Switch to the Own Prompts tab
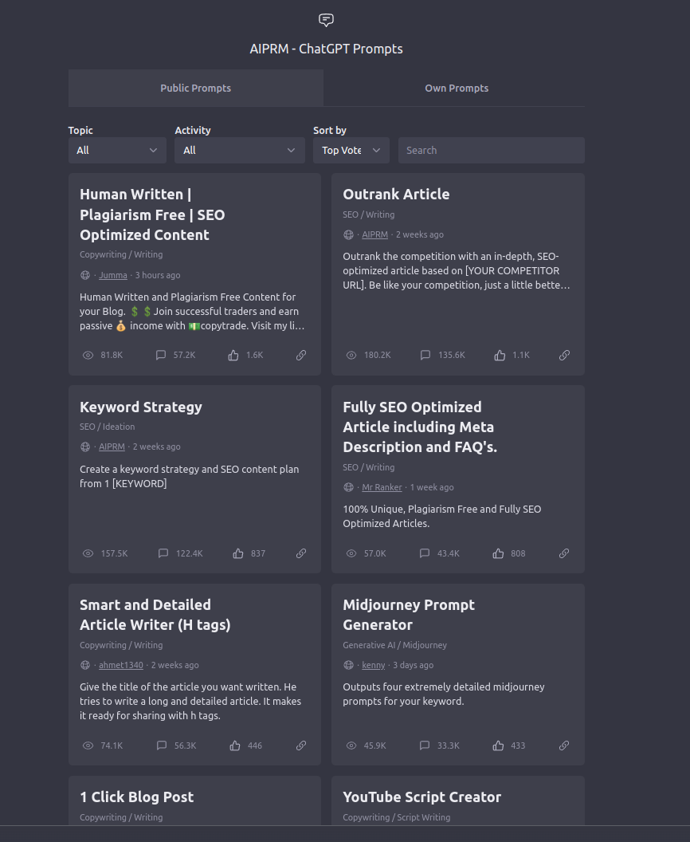 (x=457, y=88)
